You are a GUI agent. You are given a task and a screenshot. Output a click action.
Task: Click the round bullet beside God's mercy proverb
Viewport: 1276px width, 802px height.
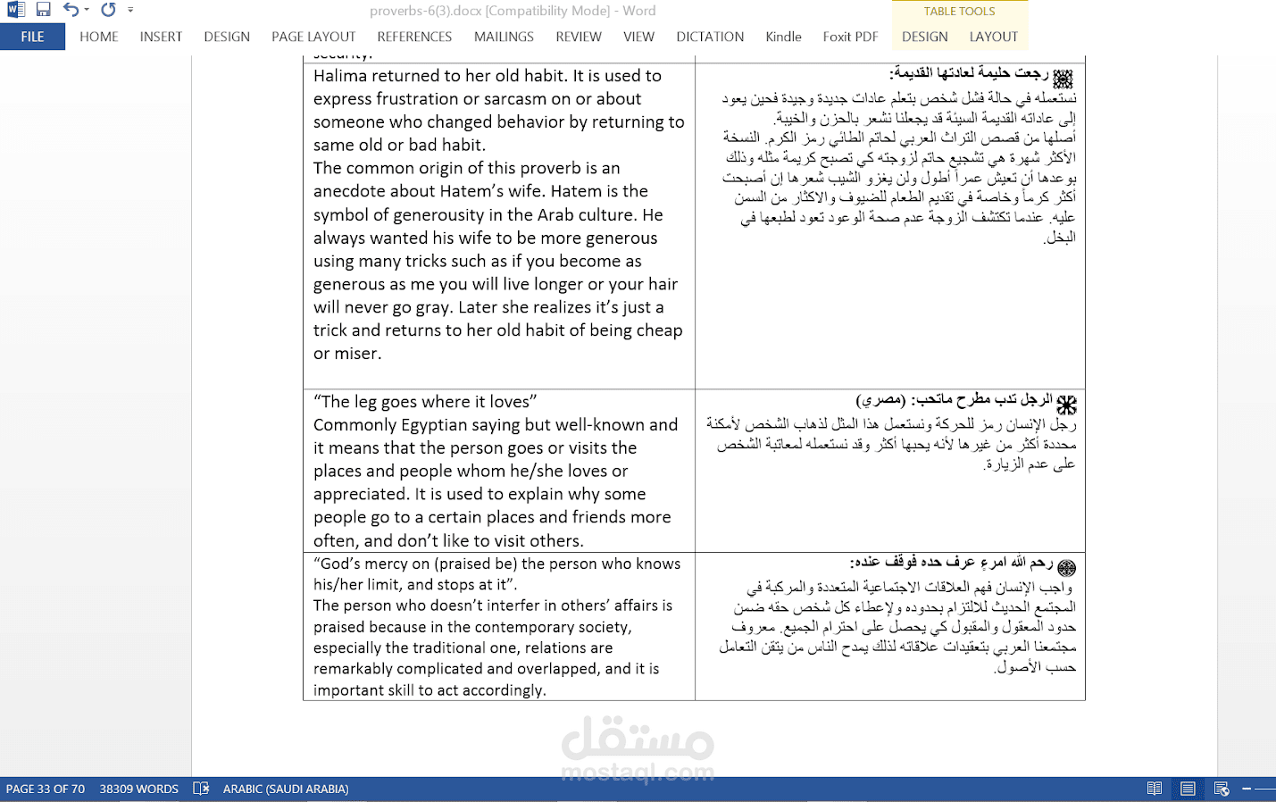[1066, 567]
